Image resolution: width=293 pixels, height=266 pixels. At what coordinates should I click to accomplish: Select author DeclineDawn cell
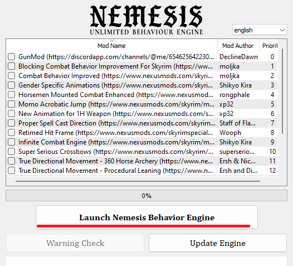coord(238,57)
